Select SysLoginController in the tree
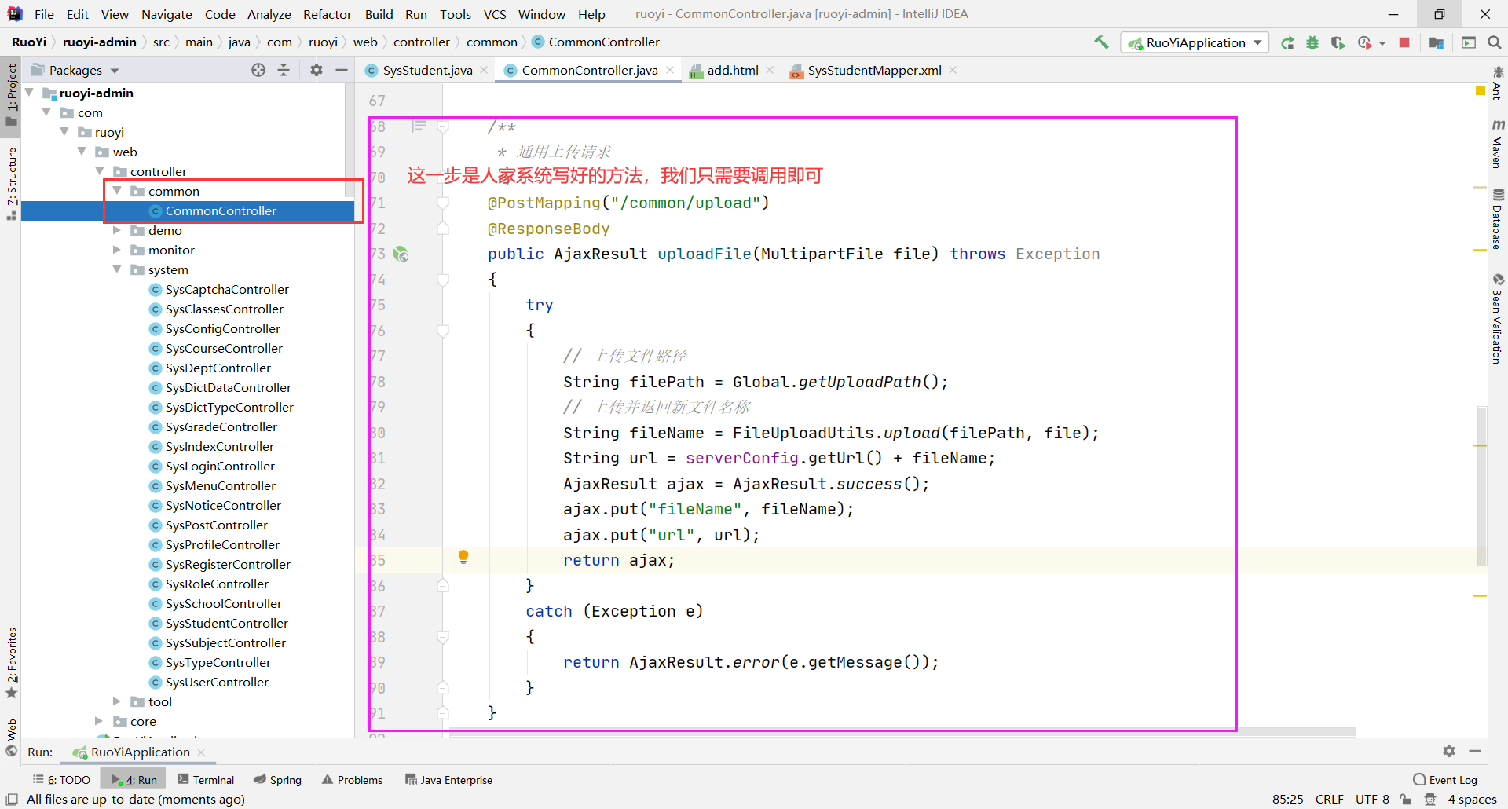The image size is (1508, 809). tap(220, 466)
